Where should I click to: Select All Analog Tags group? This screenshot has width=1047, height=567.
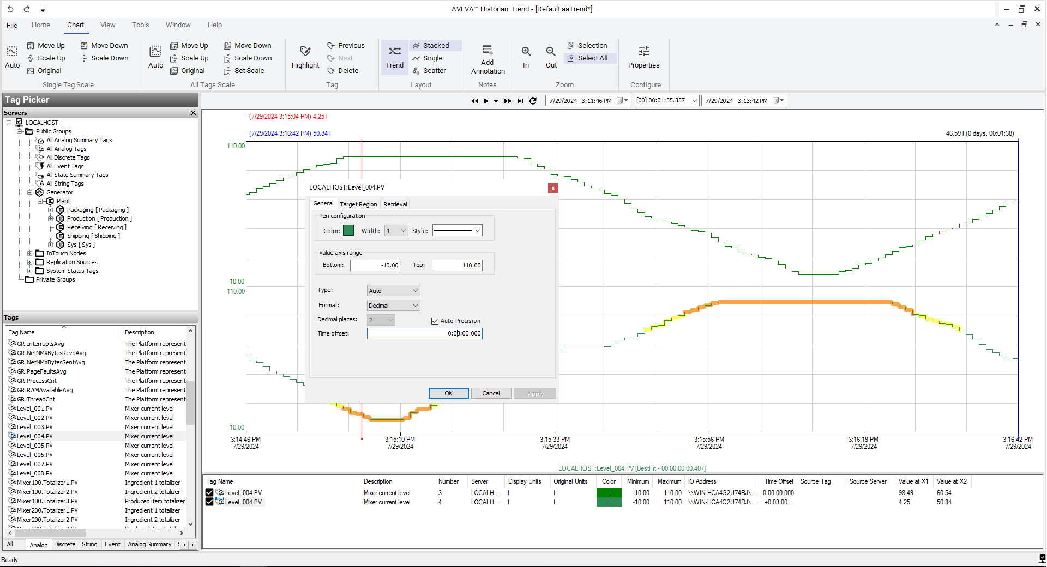(66, 149)
